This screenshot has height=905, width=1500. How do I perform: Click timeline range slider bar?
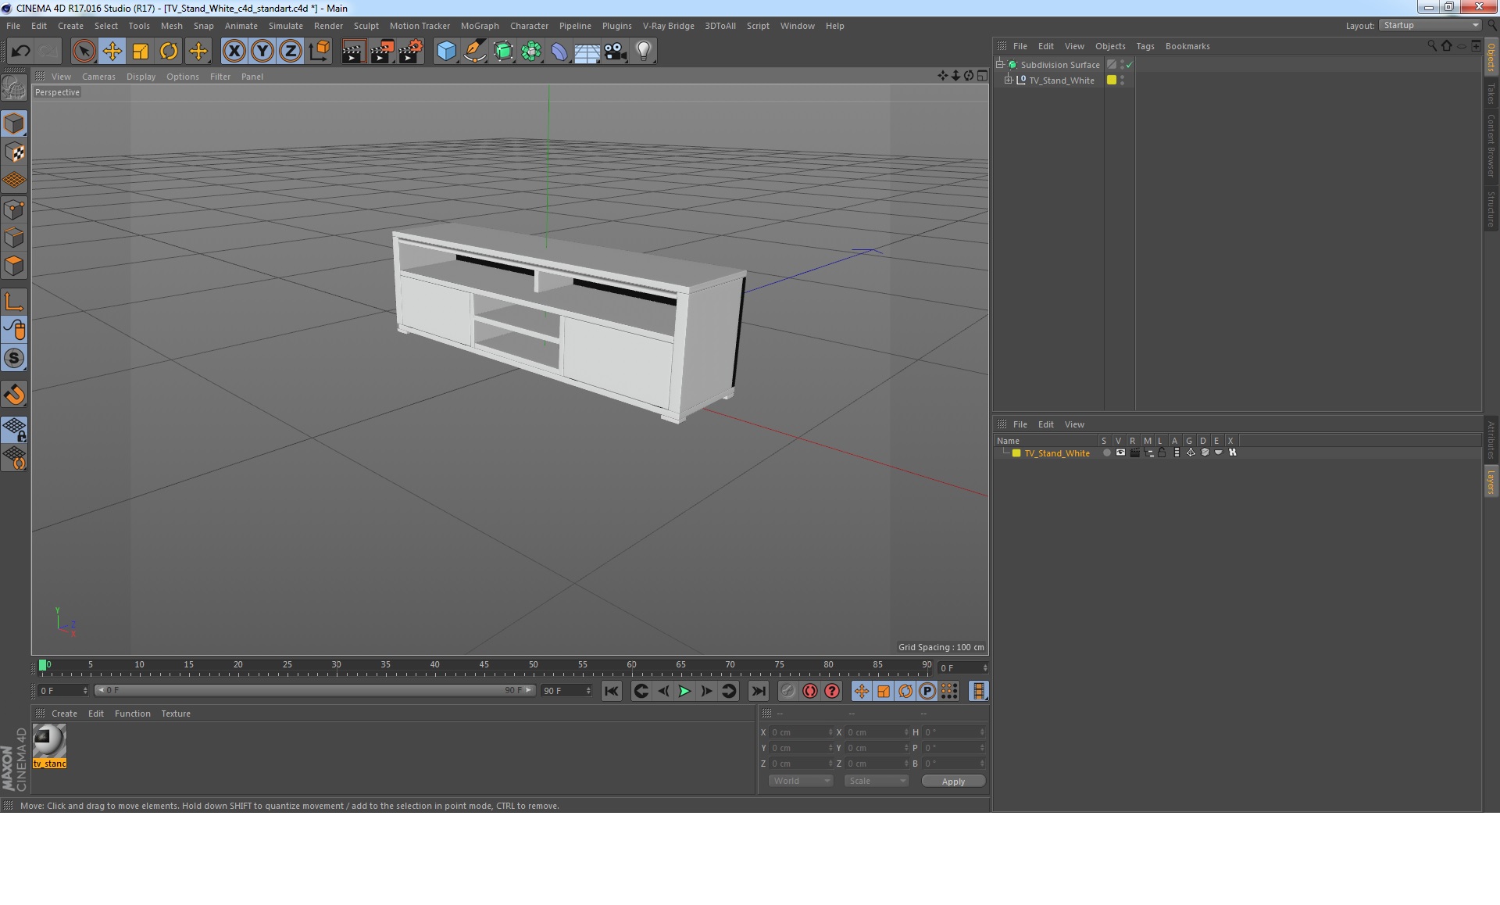click(x=315, y=690)
